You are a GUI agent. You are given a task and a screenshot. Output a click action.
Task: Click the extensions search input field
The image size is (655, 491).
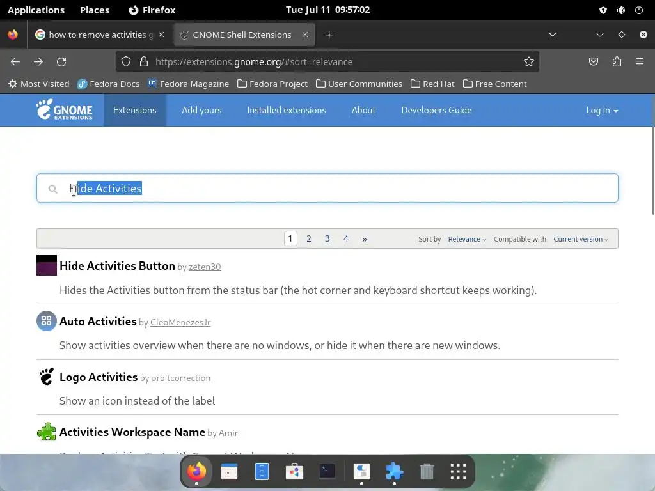[327, 189]
